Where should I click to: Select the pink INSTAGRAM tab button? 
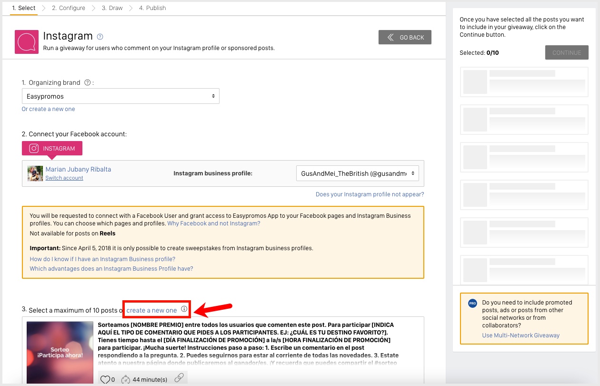coord(52,148)
